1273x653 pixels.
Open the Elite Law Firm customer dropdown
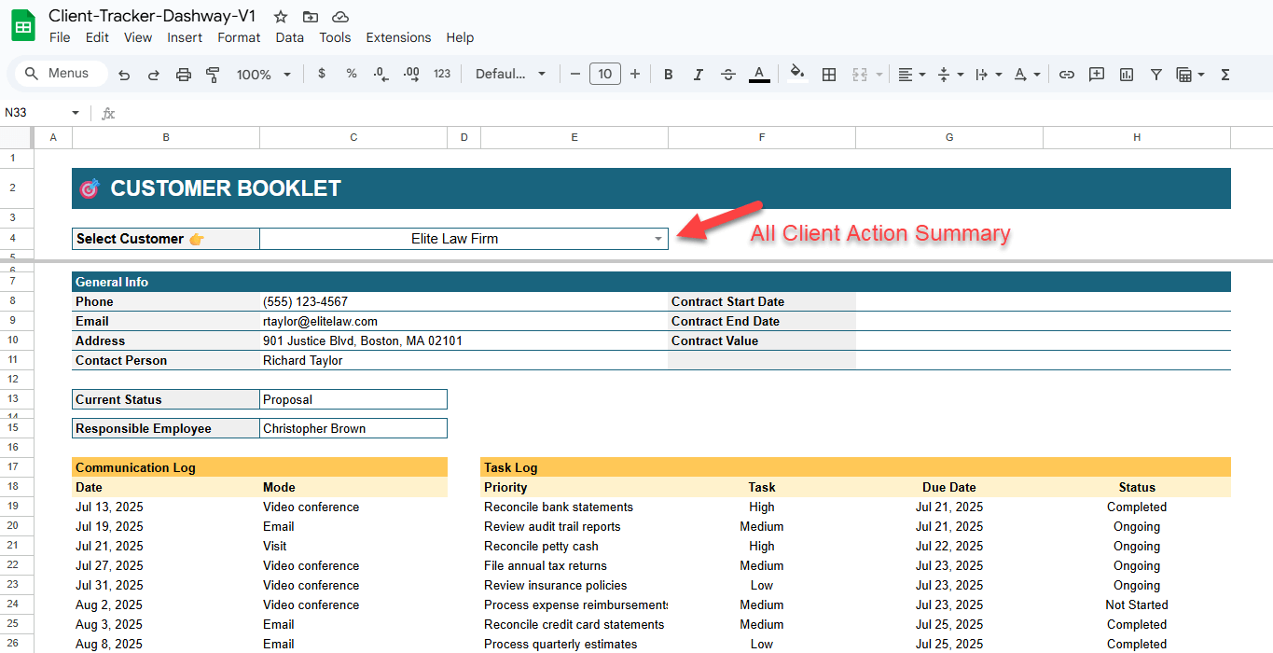pos(657,239)
